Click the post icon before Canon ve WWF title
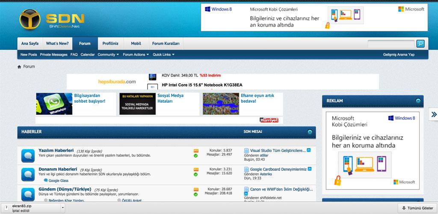438x214 pixels. click(x=246, y=190)
